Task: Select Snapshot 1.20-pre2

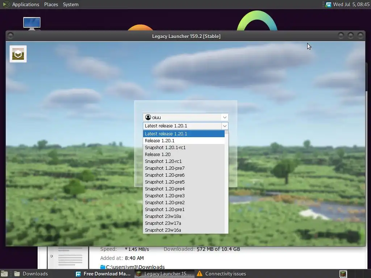Action: (184, 202)
